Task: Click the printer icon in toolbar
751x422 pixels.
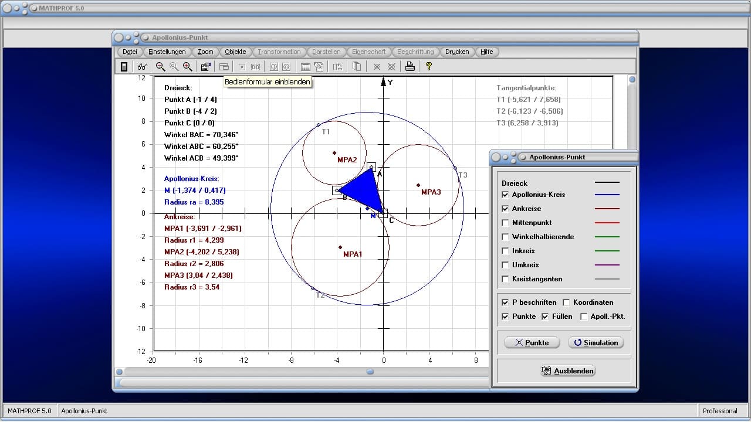Action: coord(410,67)
